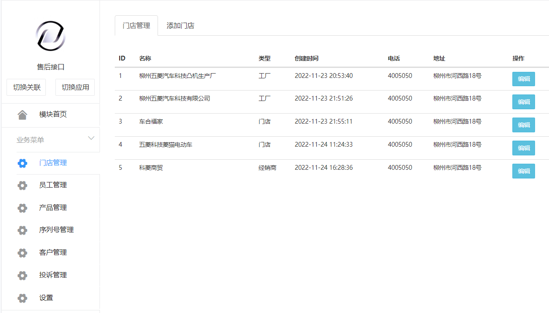Switch to the 门店管理 tab
This screenshot has height=313, width=549.
(136, 26)
